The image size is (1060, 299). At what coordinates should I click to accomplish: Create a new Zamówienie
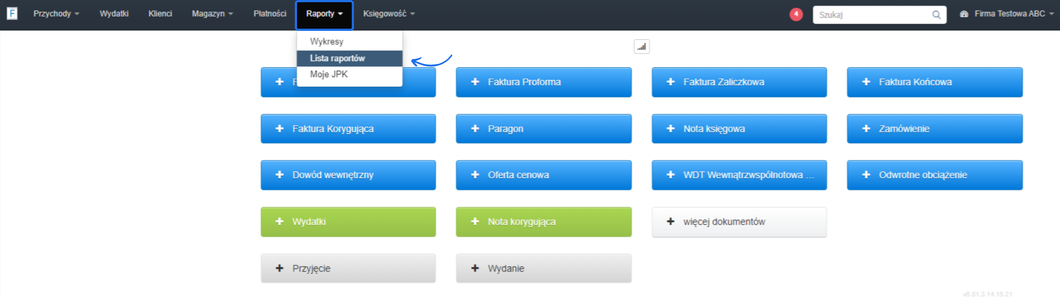(935, 129)
